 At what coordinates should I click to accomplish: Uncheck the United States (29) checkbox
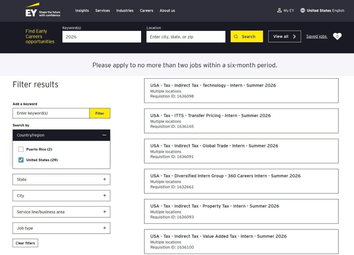click(x=21, y=160)
